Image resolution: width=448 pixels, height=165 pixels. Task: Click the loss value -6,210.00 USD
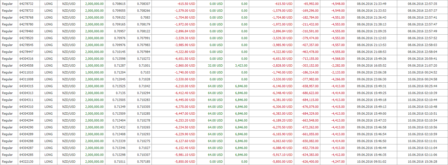[x=185, y=86]
